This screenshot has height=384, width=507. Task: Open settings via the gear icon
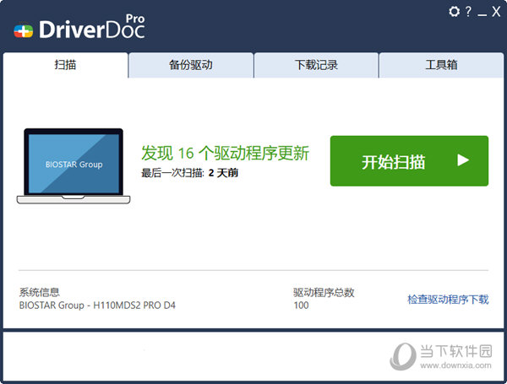click(454, 12)
